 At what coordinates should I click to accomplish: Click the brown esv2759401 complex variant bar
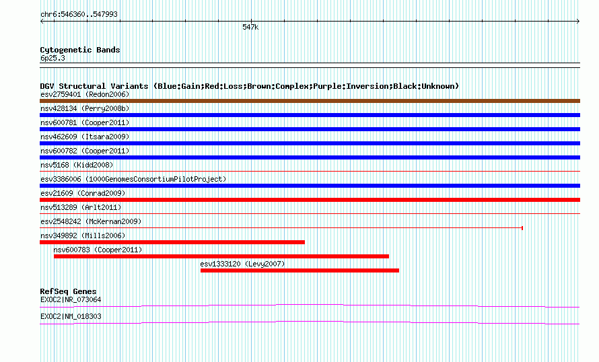click(x=310, y=101)
